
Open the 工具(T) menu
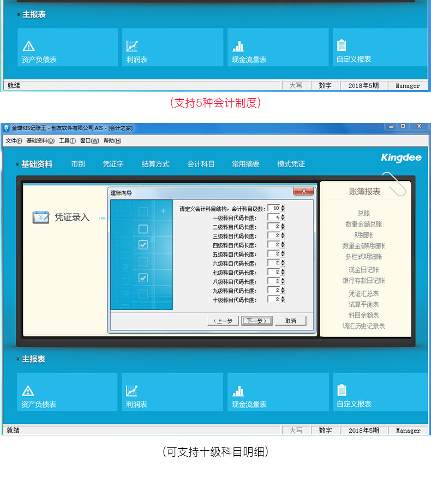coord(67,140)
